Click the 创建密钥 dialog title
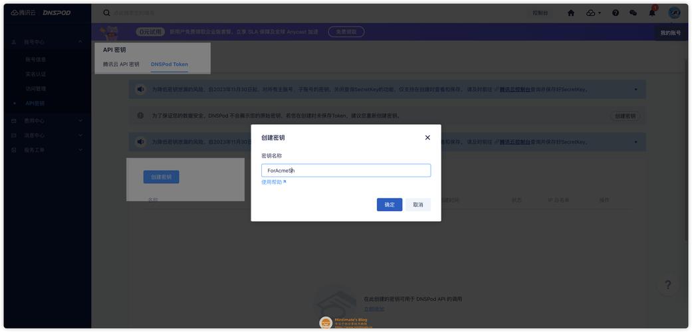The height and width of the screenshot is (332, 692). (273, 137)
